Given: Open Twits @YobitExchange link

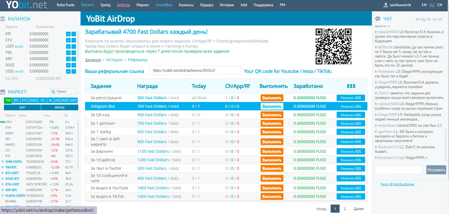Looking at the screenshot, I should point(397,184).
